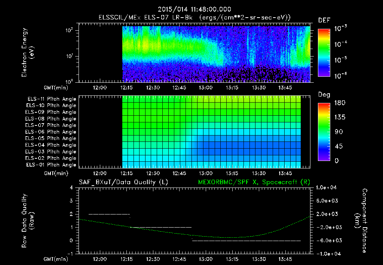Click the DEF label above the color bar

324,20
